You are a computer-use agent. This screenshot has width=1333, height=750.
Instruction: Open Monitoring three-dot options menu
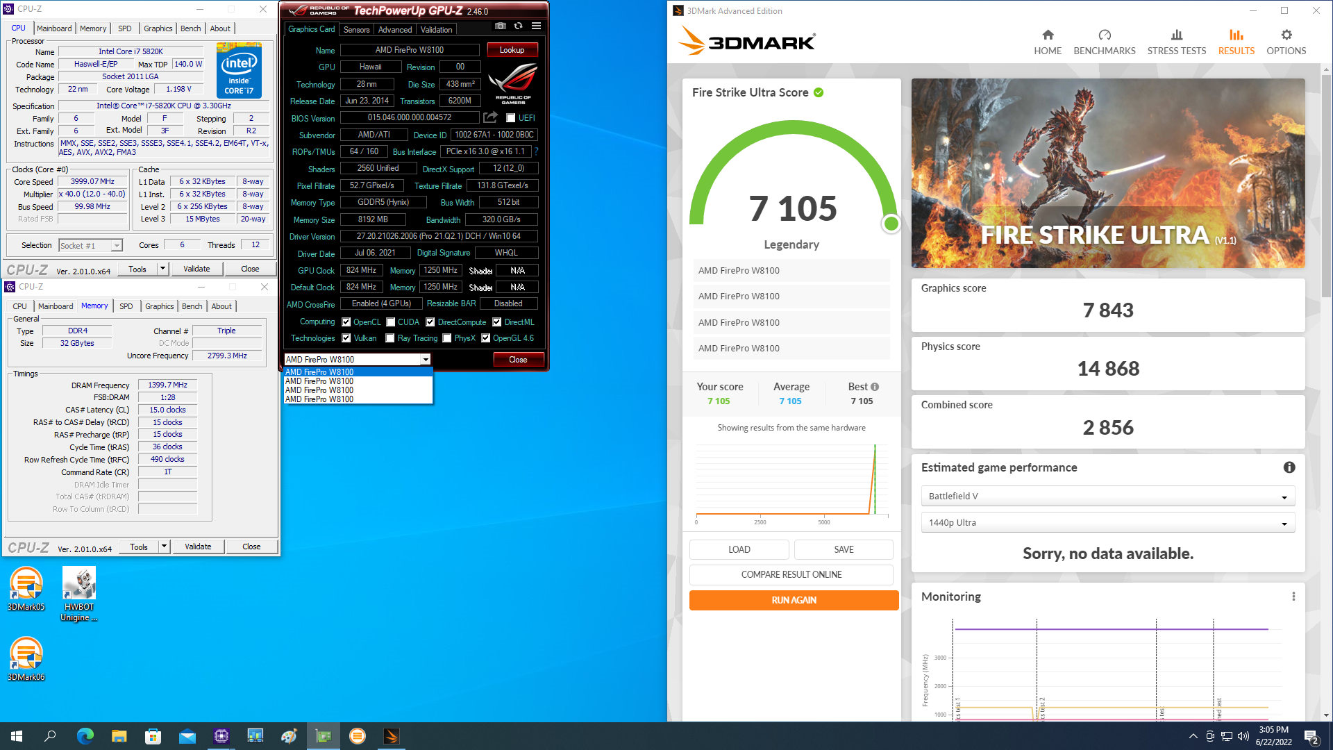1293,597
